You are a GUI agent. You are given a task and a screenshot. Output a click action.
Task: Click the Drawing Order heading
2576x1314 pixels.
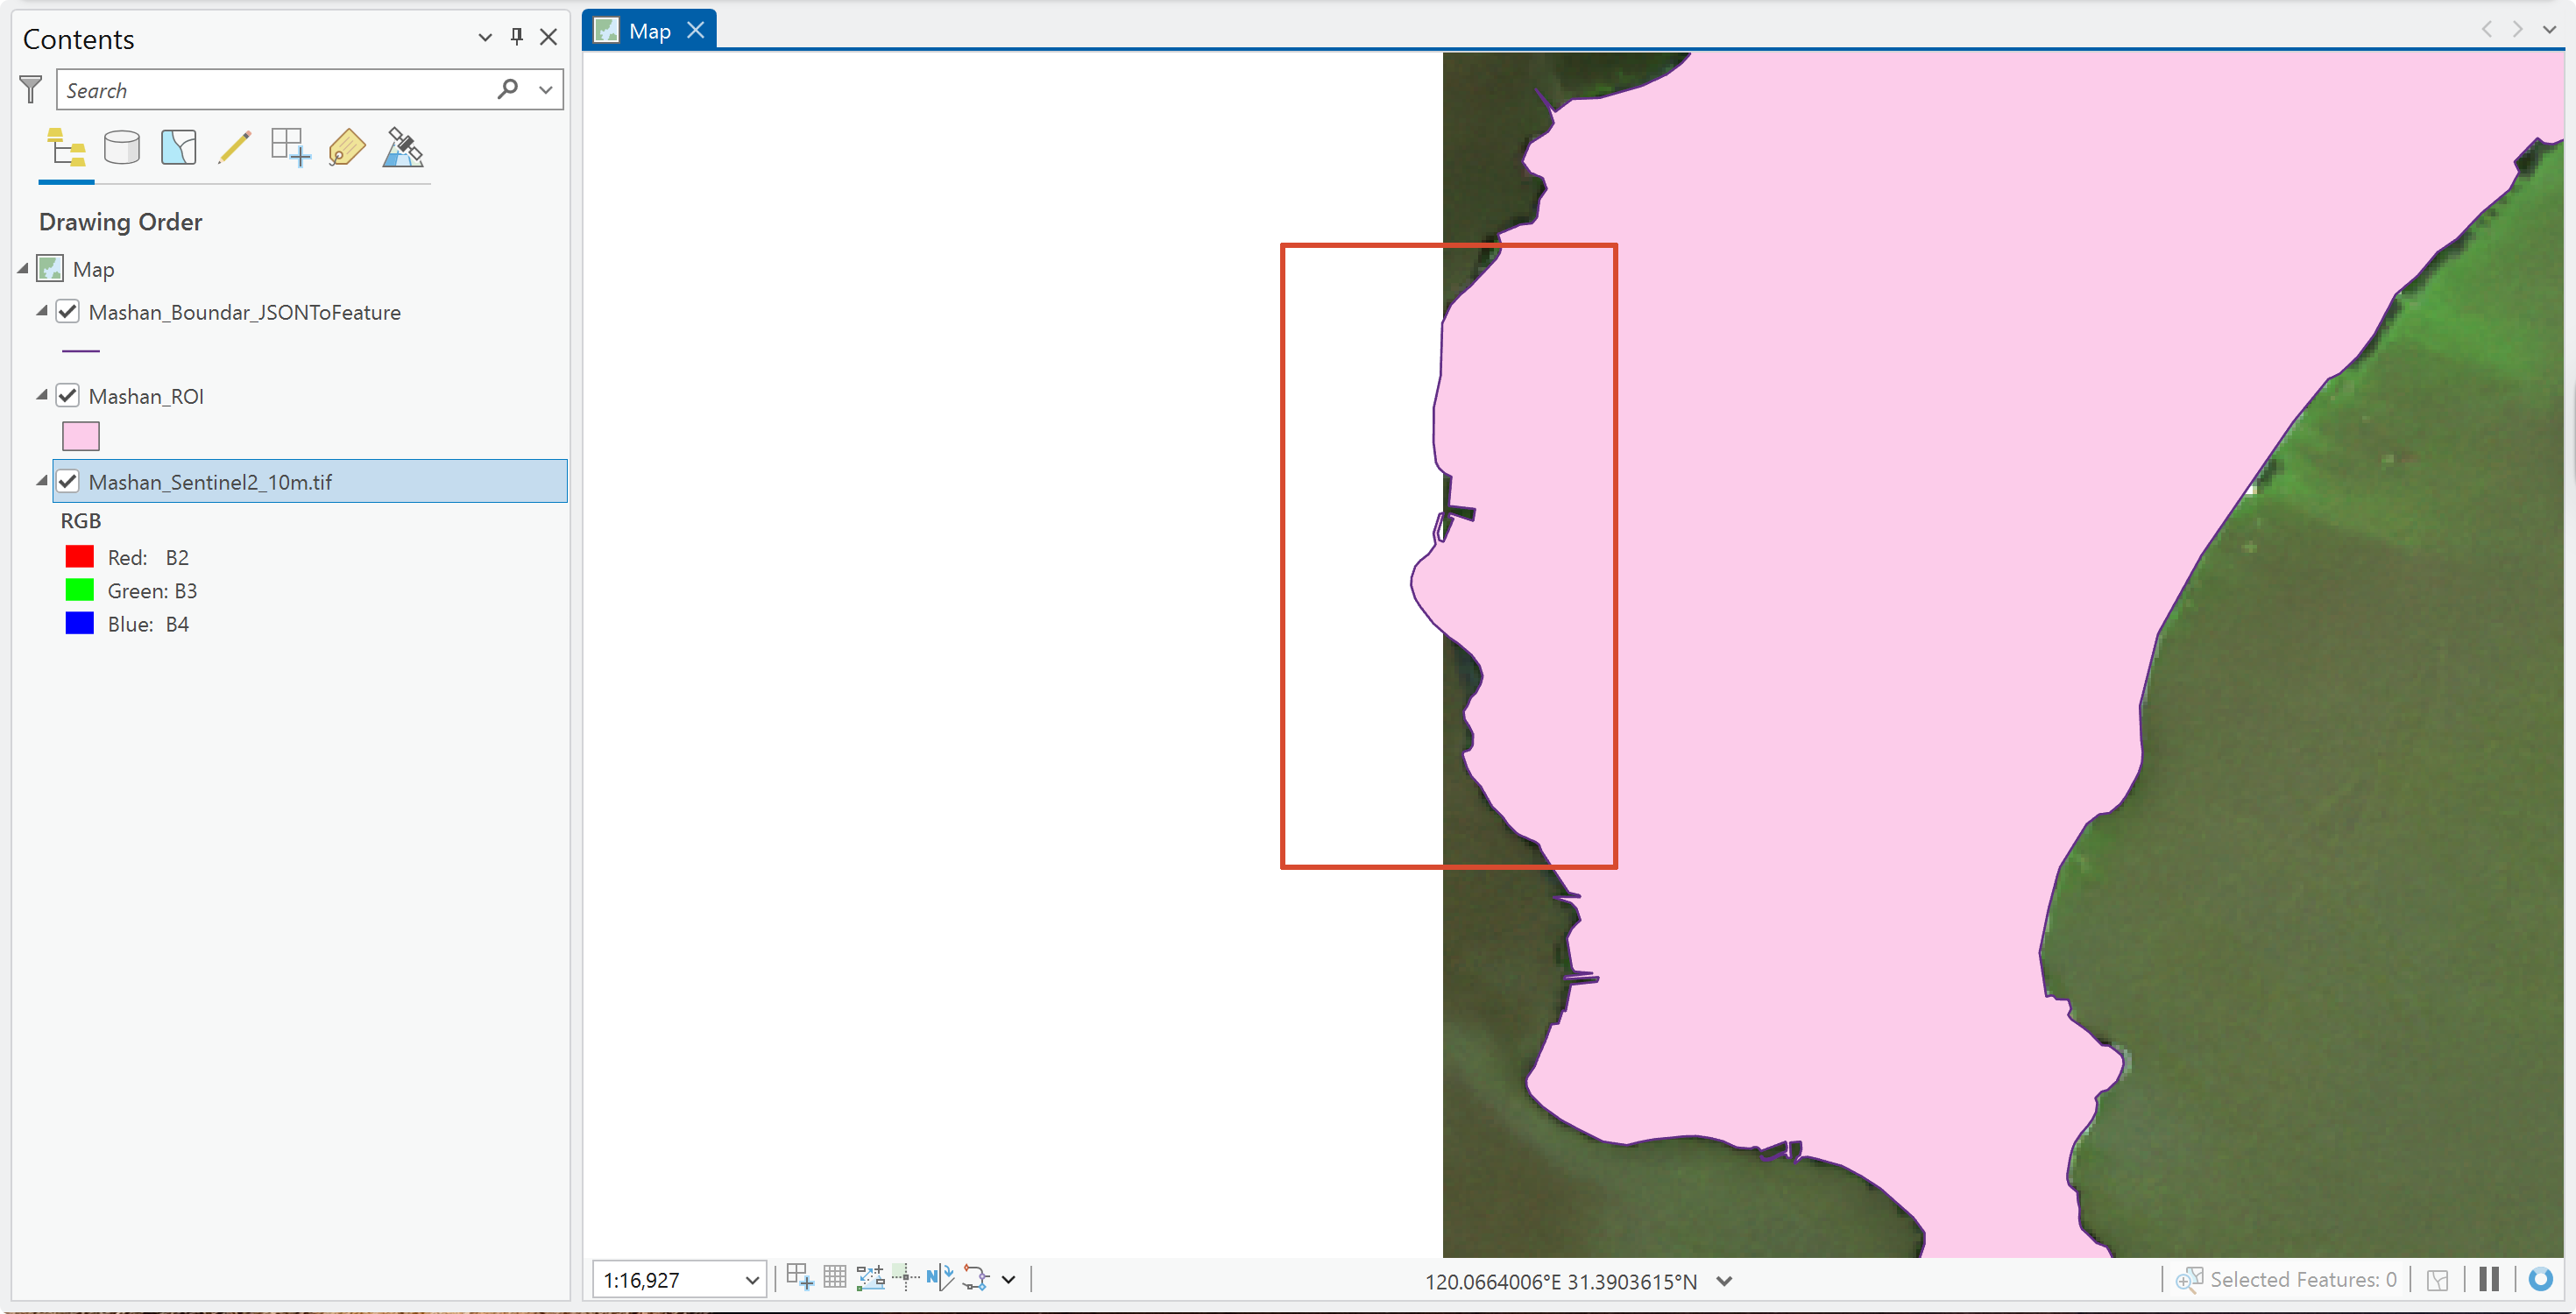click(x=120, y=222)
